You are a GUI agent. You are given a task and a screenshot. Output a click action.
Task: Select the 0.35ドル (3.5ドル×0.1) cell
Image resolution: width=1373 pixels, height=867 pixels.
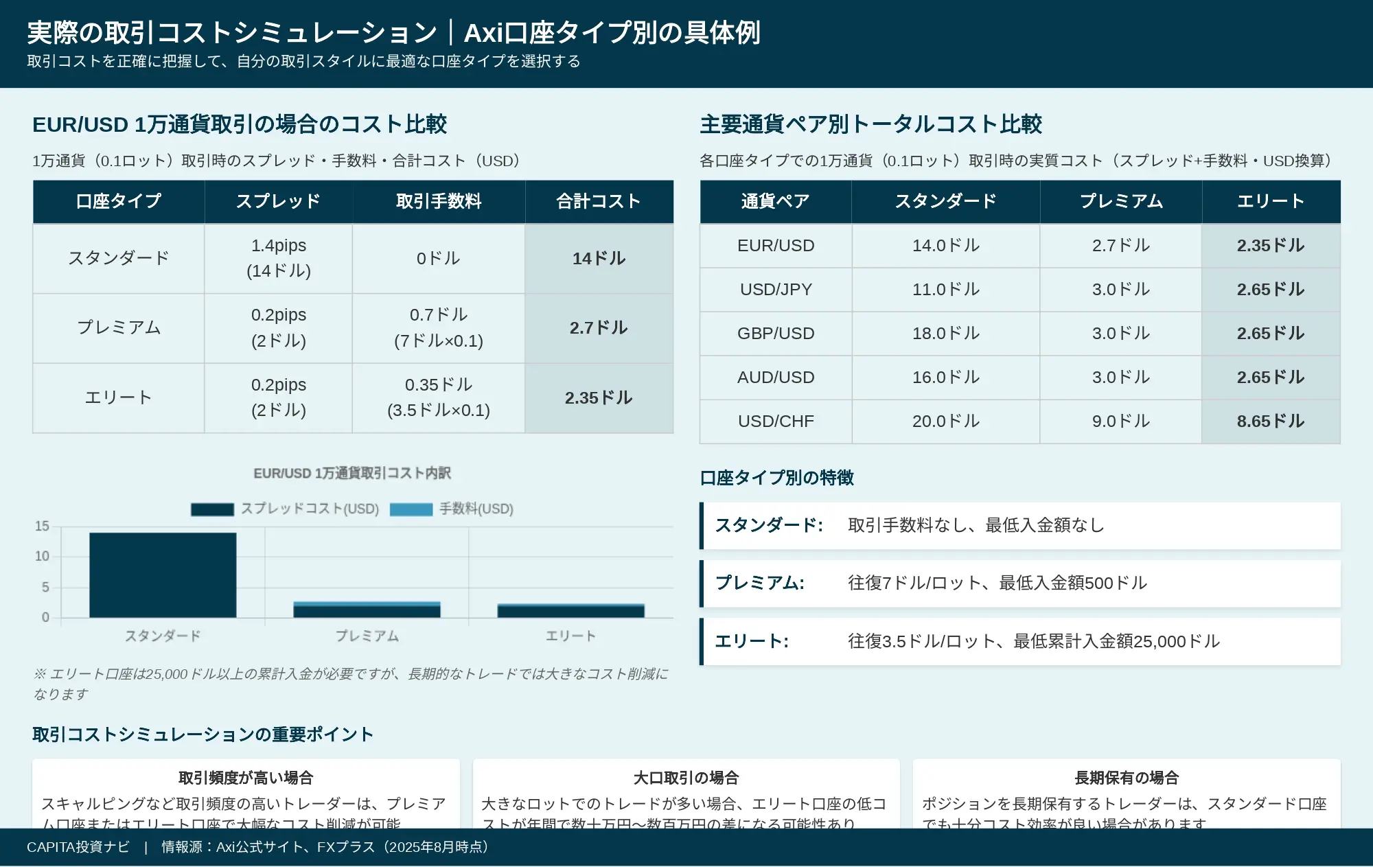coord(439,398)
